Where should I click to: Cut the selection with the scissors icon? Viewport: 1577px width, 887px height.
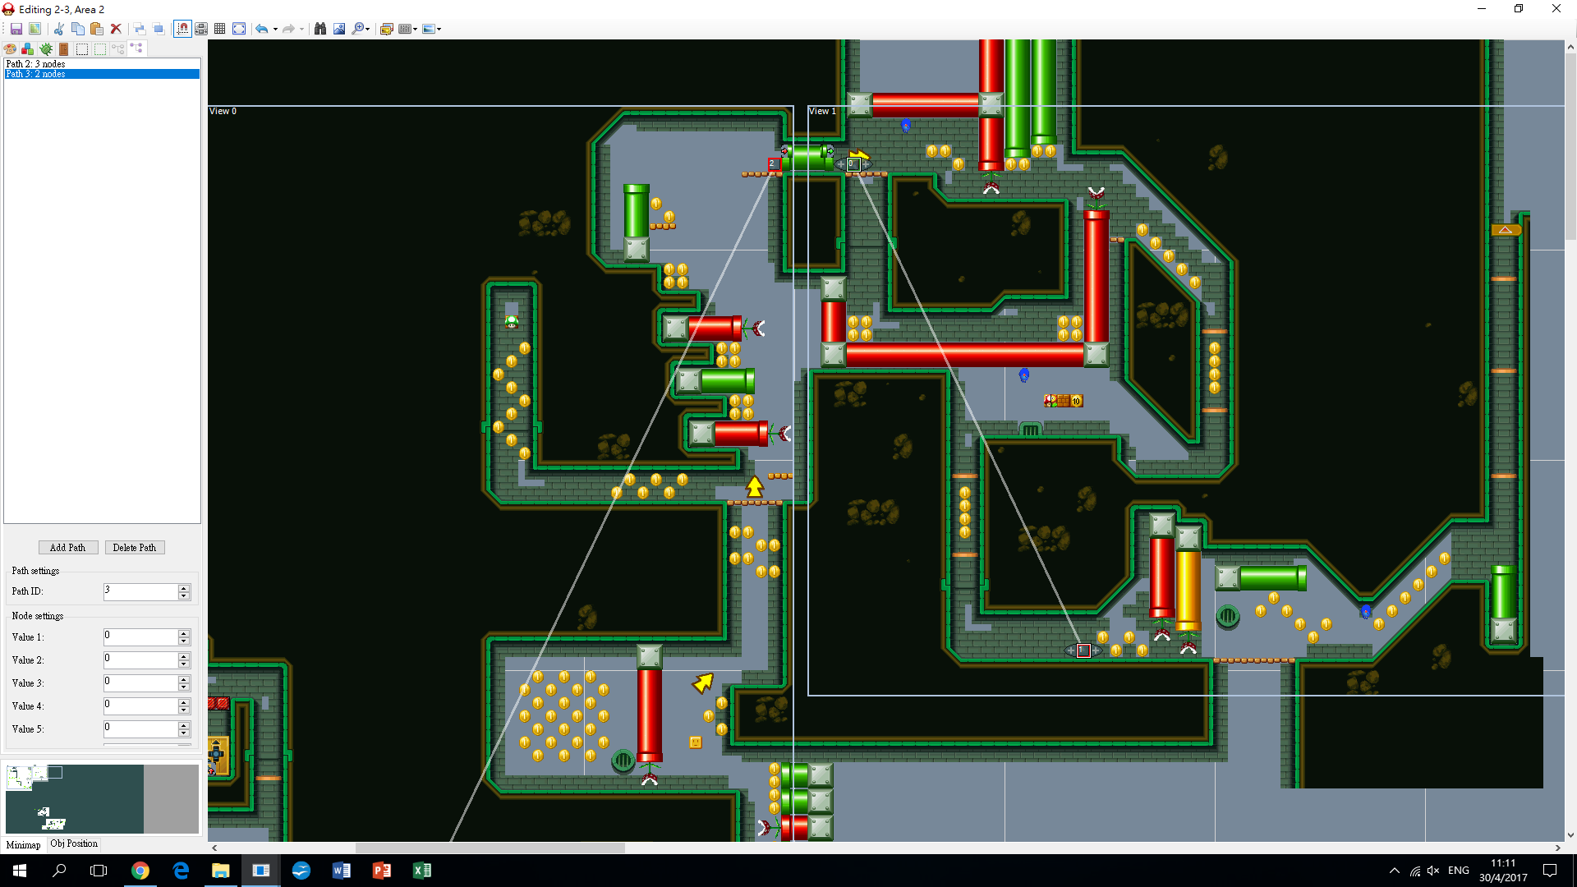pyautogui.click(x=58, y=29)
